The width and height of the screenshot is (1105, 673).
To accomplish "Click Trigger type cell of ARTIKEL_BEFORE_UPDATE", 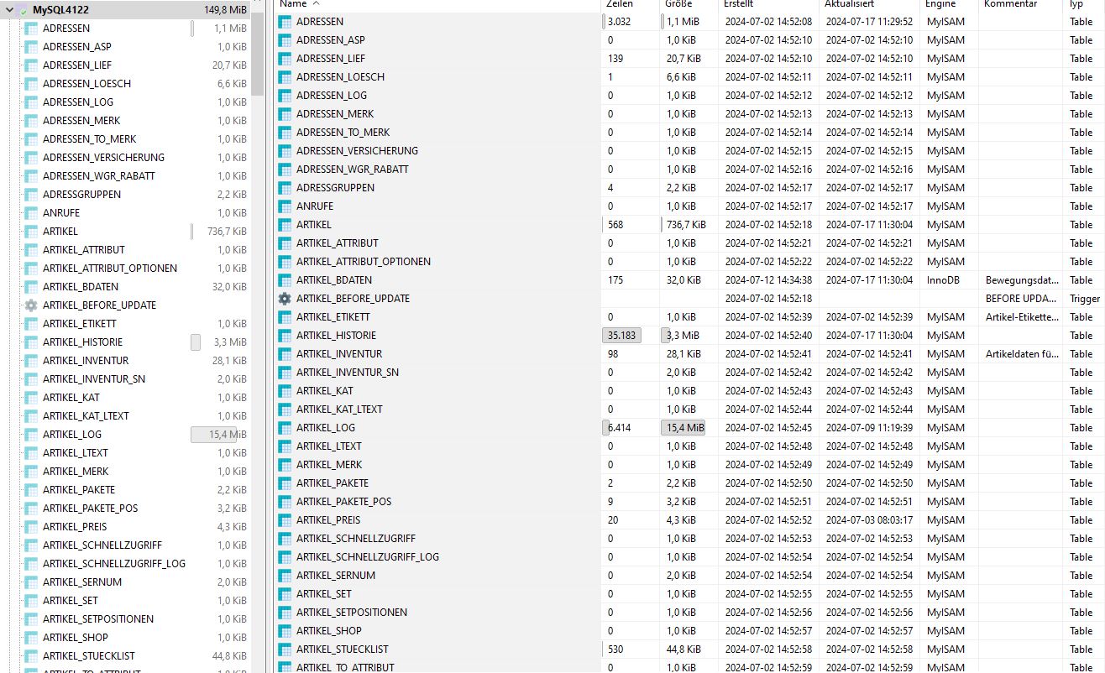I will 1084,299.
